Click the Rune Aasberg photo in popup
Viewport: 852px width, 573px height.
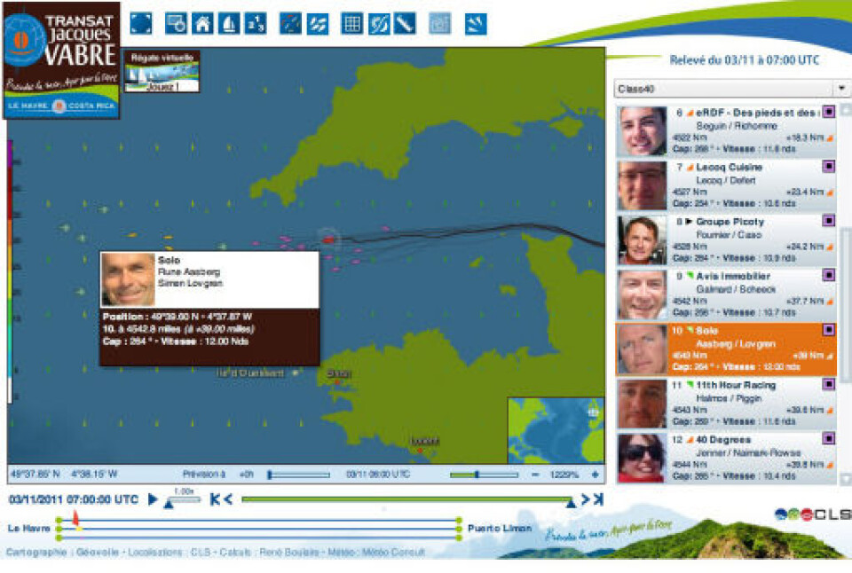(x=129, y=279)
